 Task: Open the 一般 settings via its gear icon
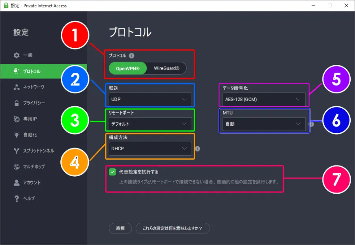tap(17, 55)
